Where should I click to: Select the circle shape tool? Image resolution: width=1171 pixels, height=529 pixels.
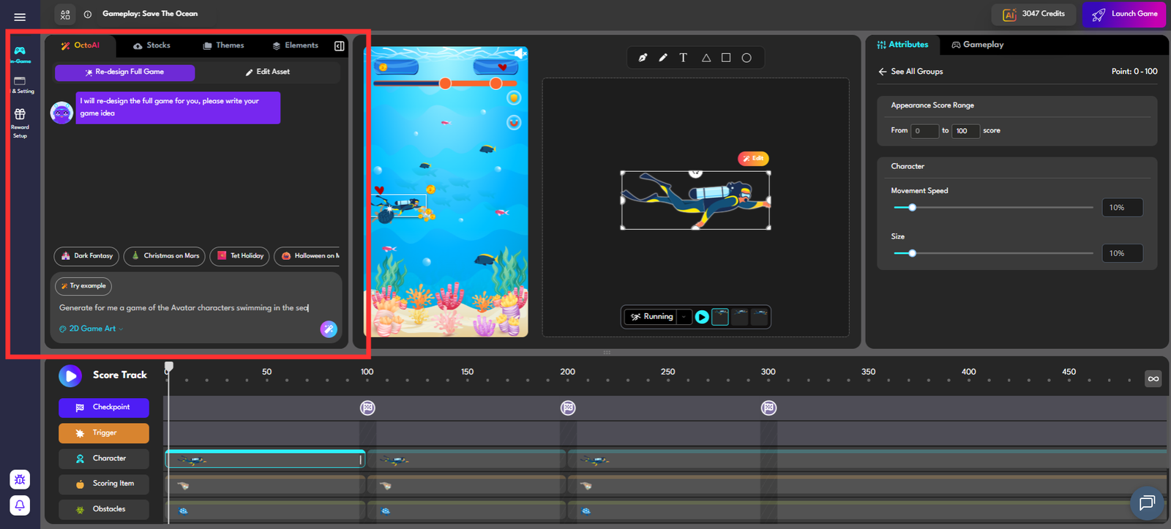(747, 58)
